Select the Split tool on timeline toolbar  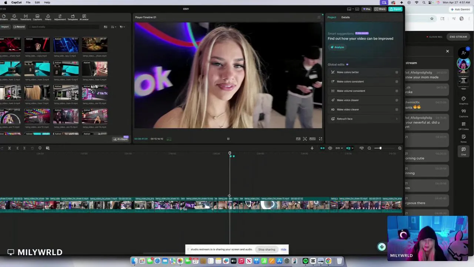(x=9, y=148)
